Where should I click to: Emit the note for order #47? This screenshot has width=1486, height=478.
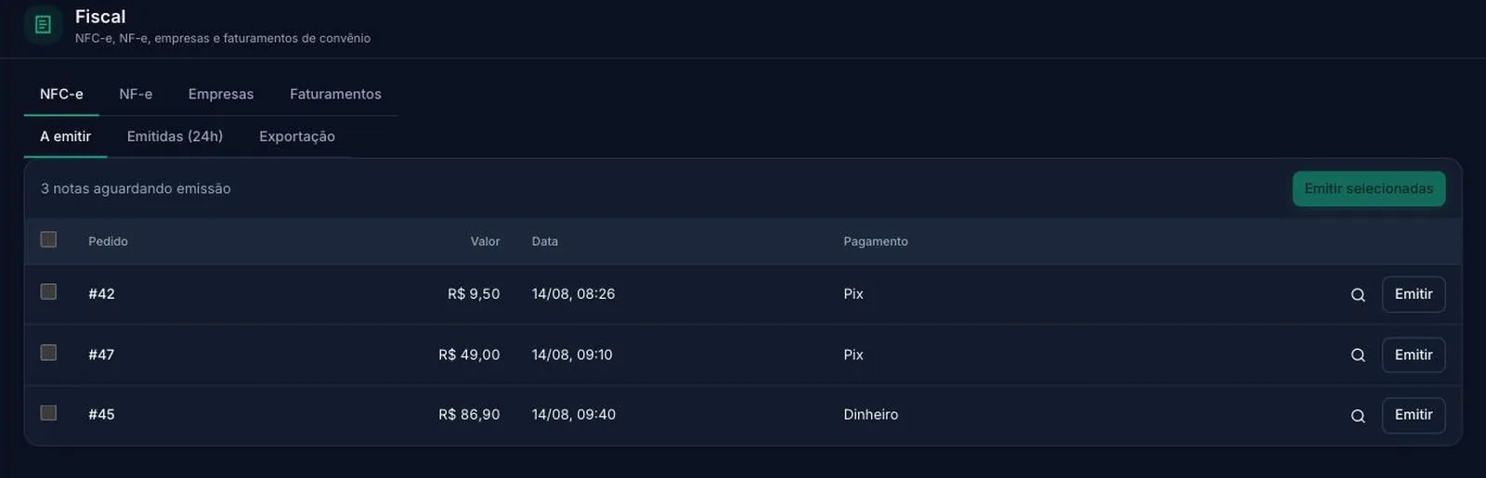point(1414,355)
